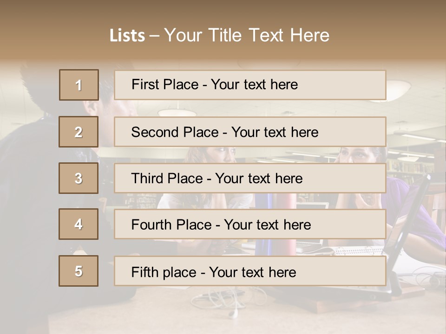The height and width of the screenshot is (334, 446).
Task: Click the dash in the slide title
Action: tap(154, 36)
